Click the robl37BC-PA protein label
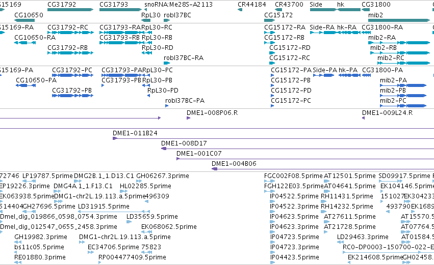Viewport: 434px width, 265px height. coord(185,101)
